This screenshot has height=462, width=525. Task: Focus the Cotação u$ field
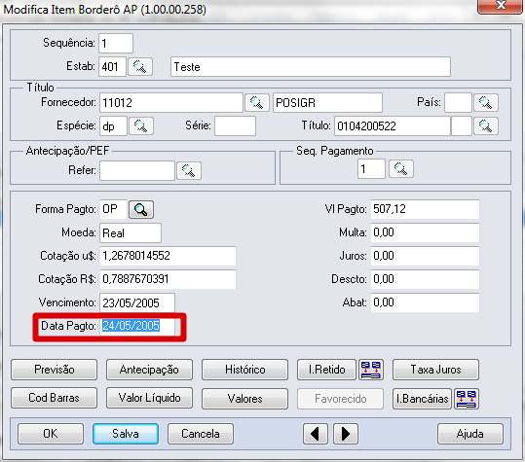pos(168,256)
